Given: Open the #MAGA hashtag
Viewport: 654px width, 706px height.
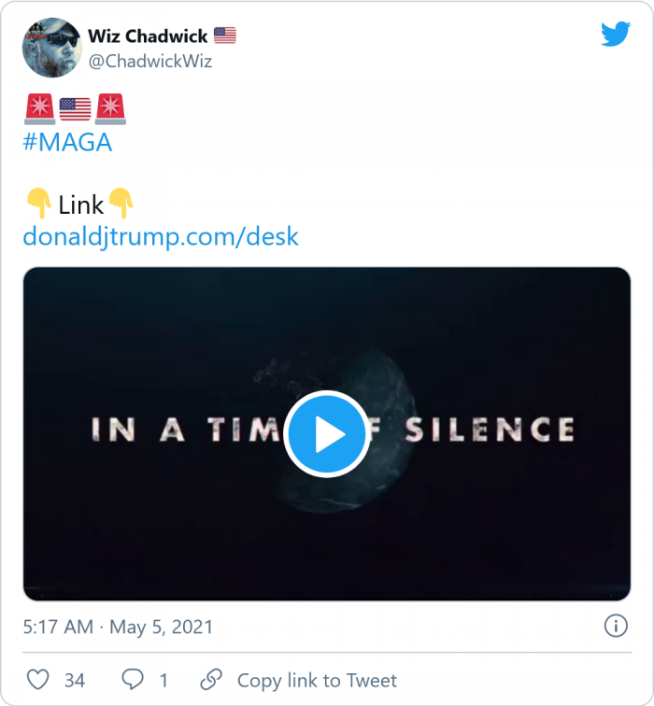Looking at the screenshot, I should click(x=66, y=142).
